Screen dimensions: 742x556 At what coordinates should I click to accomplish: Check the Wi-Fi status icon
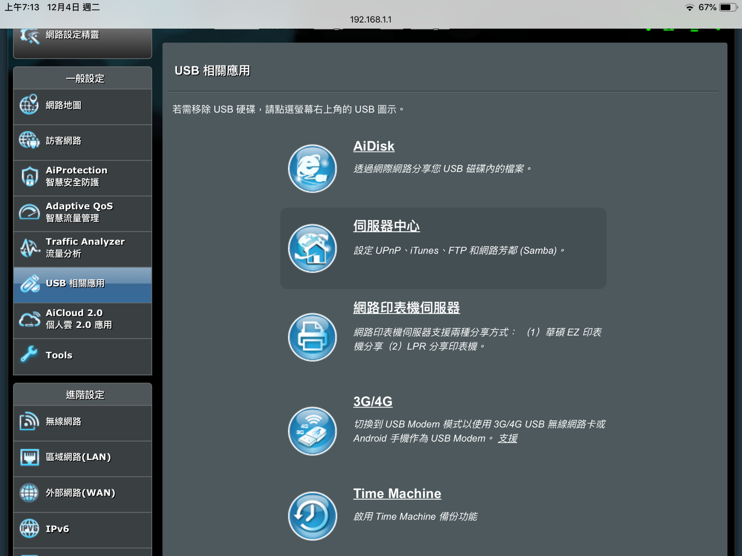(689, 7)
